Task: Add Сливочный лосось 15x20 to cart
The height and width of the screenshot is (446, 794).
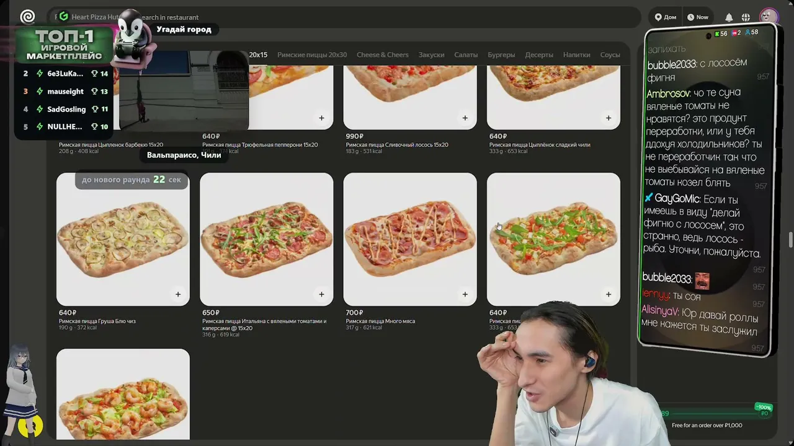Action: point(465,118)
